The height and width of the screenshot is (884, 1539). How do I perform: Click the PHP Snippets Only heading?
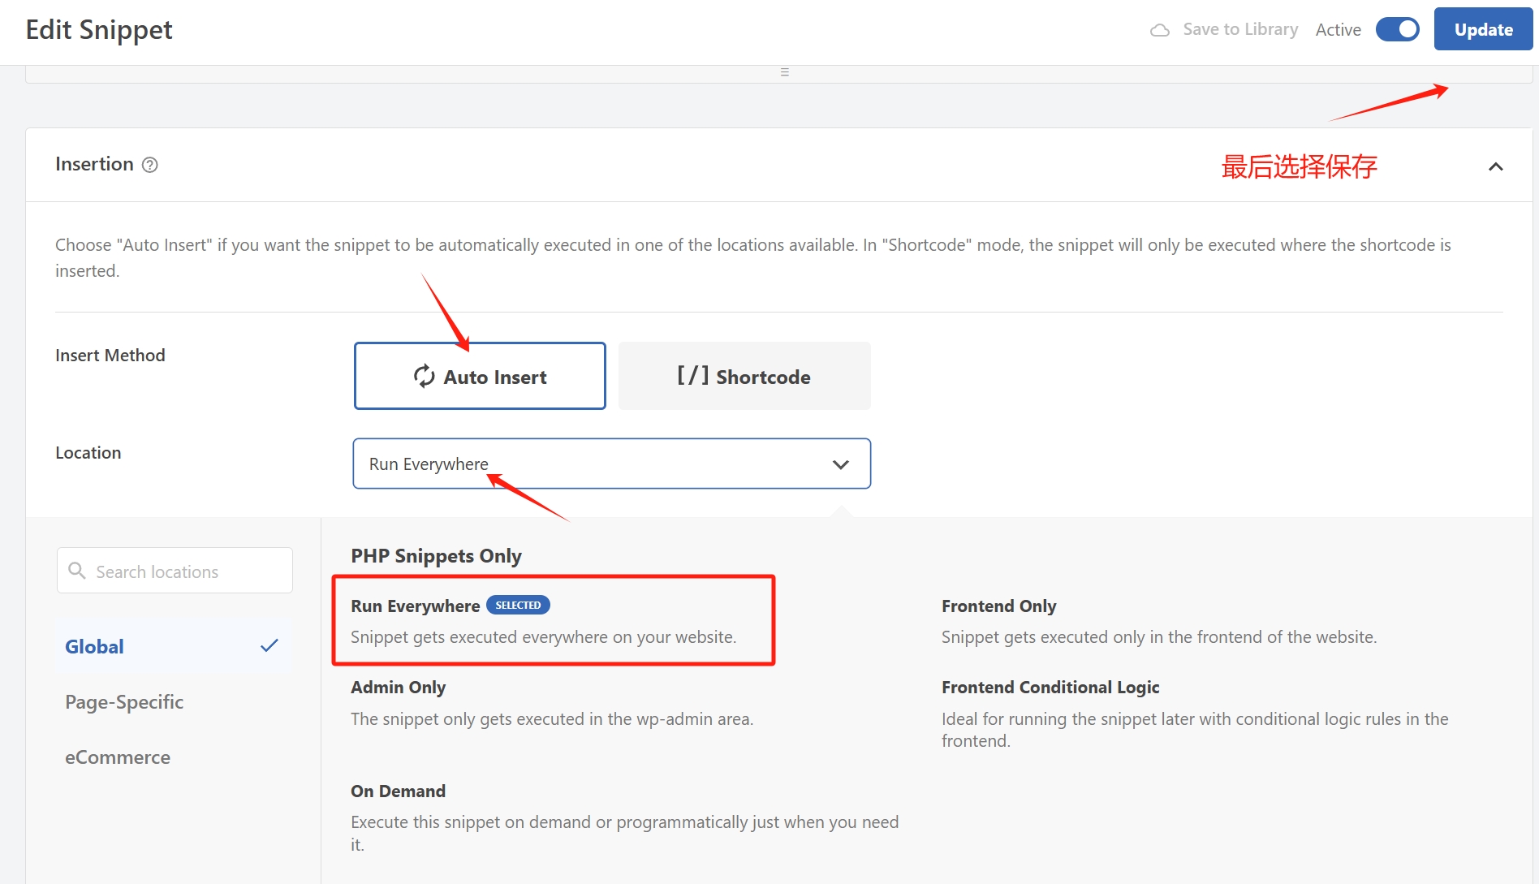436,556
